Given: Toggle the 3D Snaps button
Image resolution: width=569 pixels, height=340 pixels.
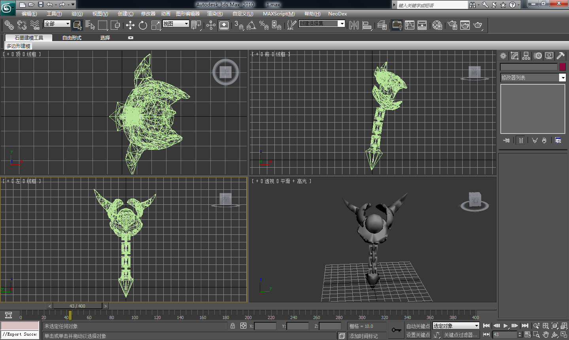Looking at the screenshot, I should 239,25.
